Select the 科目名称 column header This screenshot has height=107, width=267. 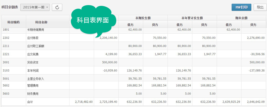point(41,22)
